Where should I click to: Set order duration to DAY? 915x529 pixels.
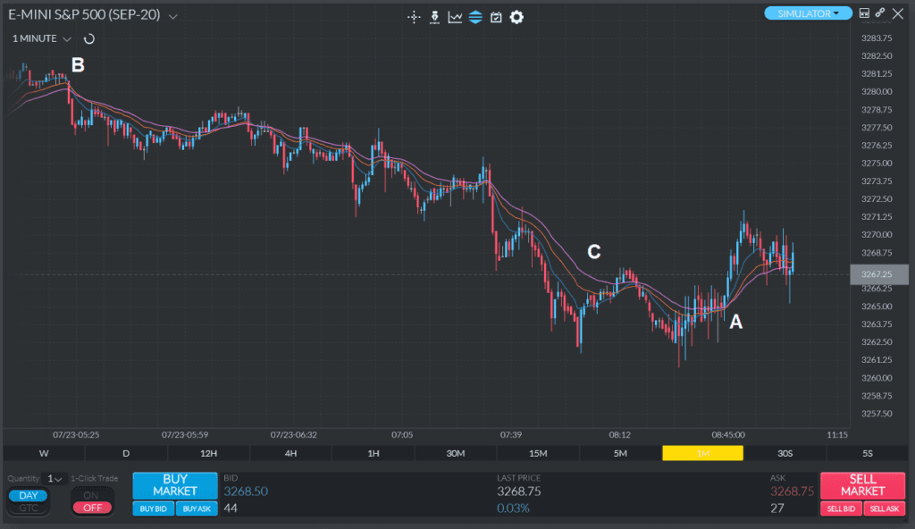(28, 494)
